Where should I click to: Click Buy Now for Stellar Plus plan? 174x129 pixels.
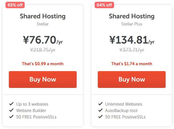point(132,79)
